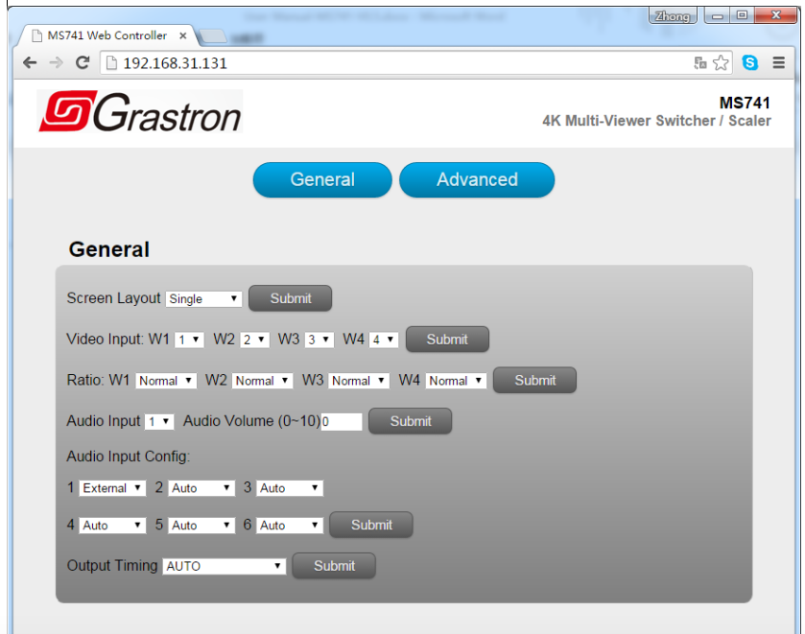
Task: Expand the Output Timing AUTO dropdown
Action: click(225, 567)
